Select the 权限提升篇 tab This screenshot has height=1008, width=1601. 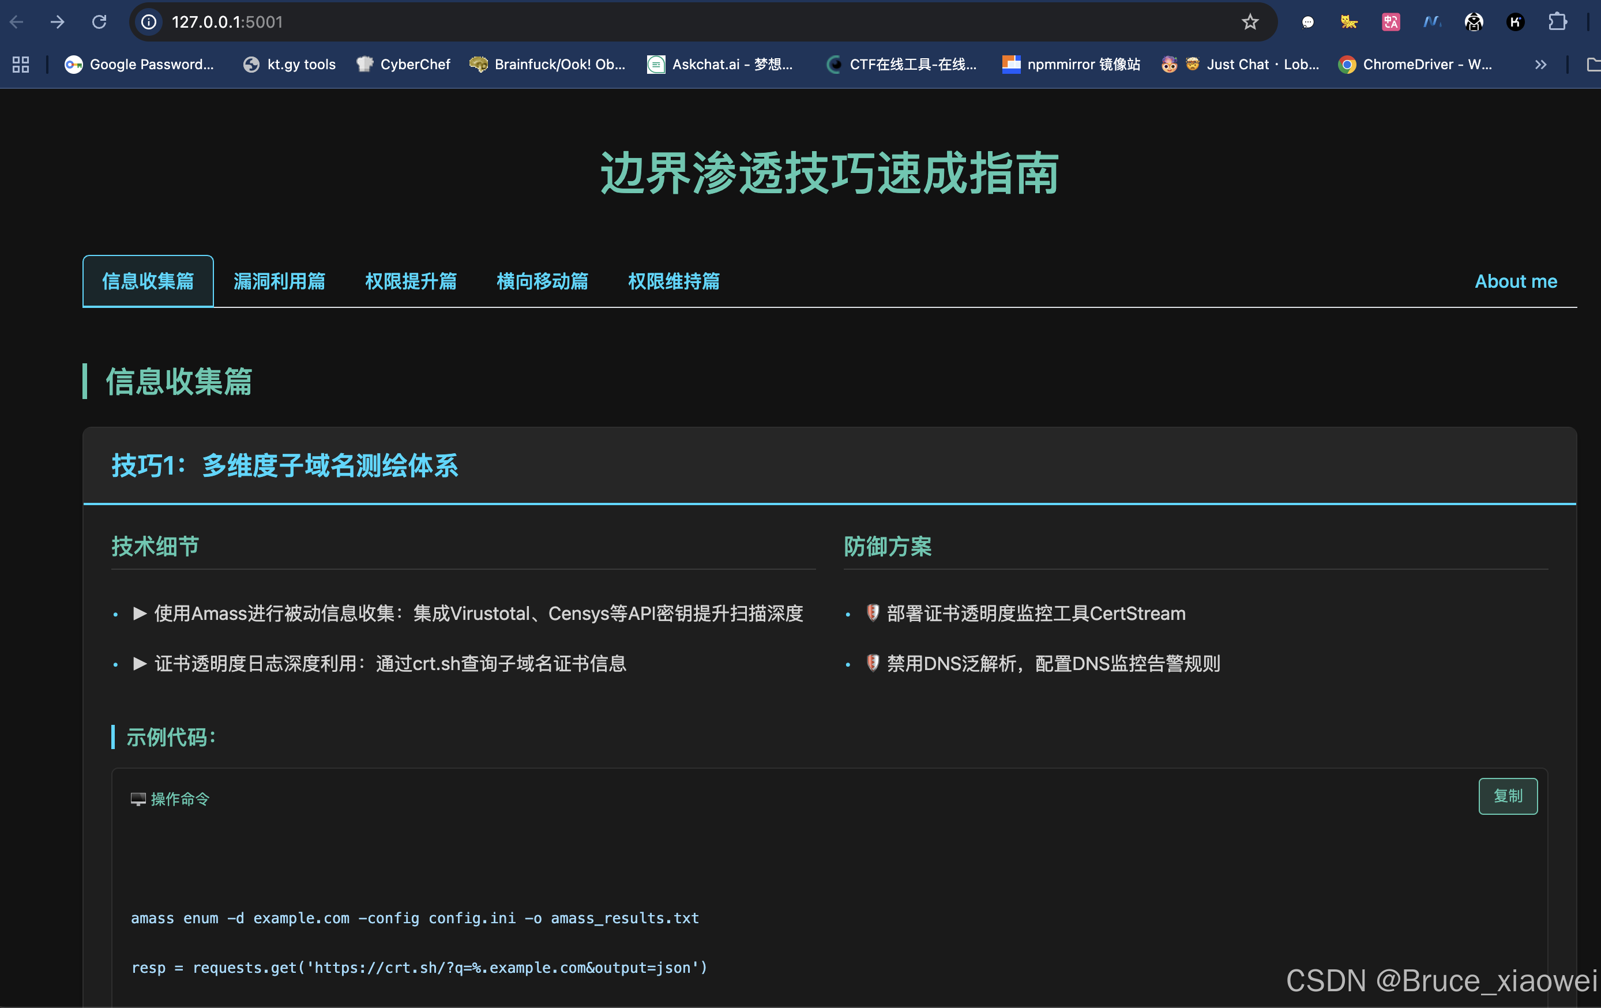click(410, 281)
